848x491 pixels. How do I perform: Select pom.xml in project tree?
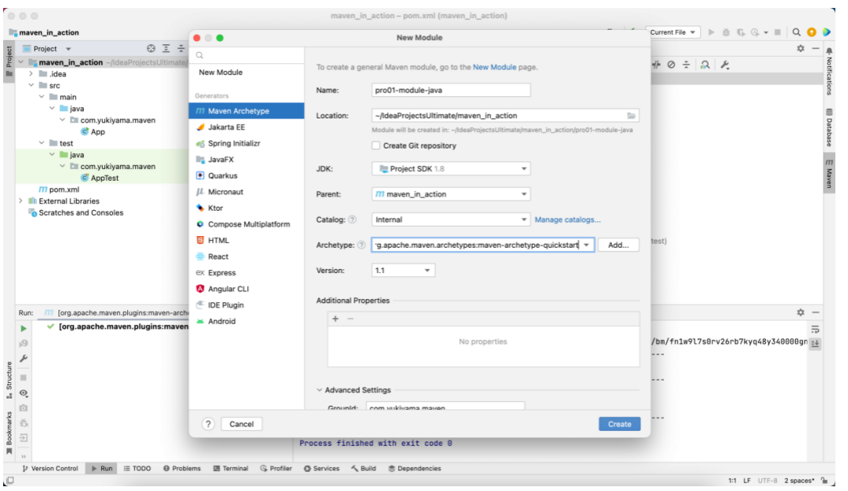point(64,189)
